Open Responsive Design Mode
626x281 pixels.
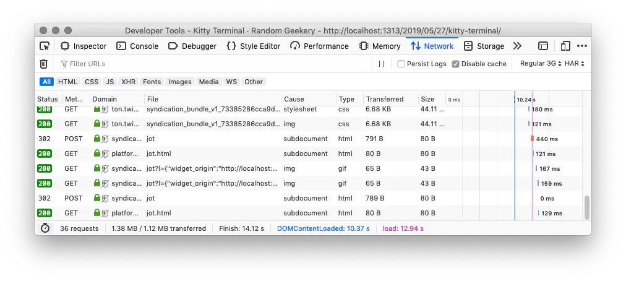[565, 46]
